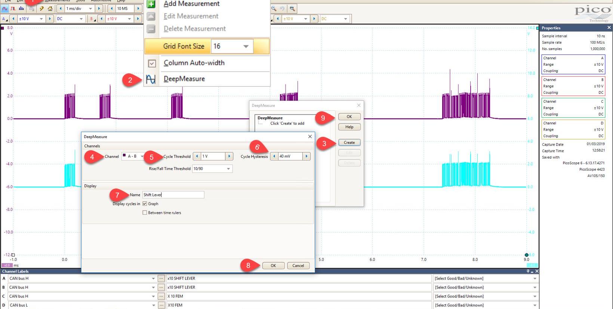
Task: Select Persistence mode icon in toolbar
Action: pyautogui.click(x=13, y=8)
